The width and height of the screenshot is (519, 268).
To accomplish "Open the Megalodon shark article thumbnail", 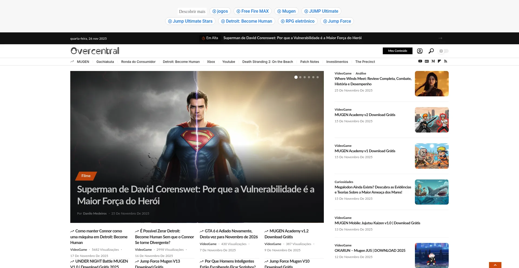I will click(432, 192).
